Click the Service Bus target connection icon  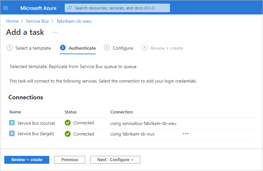coord(12,134)
